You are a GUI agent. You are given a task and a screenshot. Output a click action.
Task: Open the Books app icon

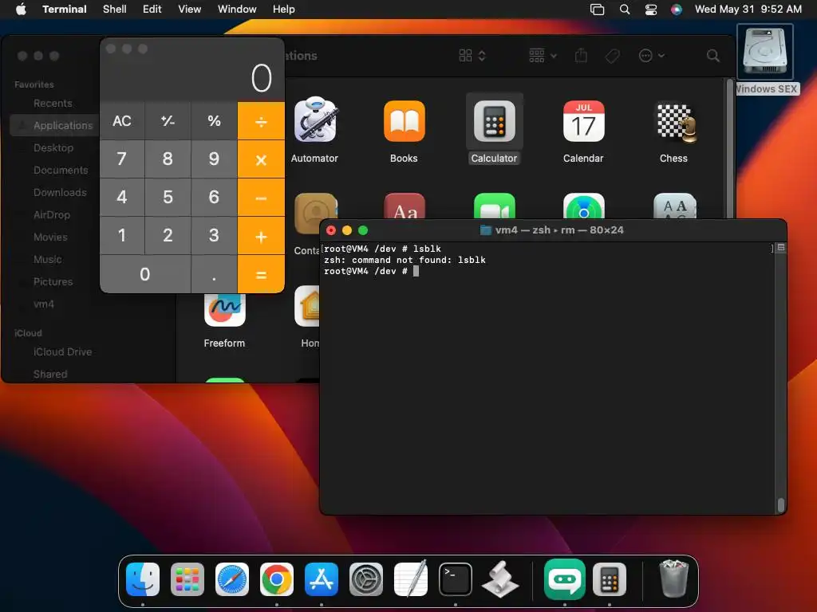tap(405, 121)
